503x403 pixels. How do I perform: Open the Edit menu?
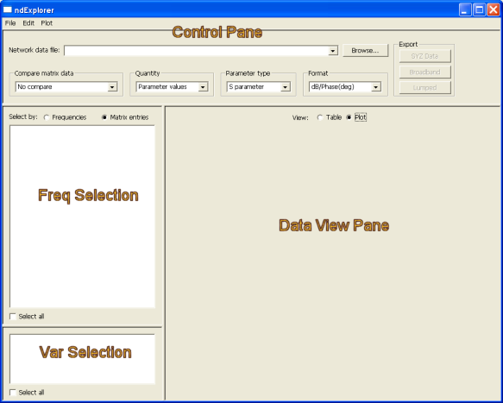(x=28, y=23)
